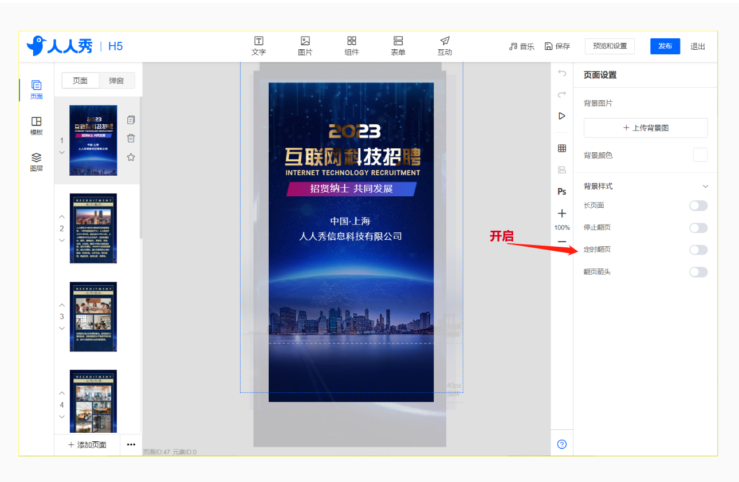
Task: Turn on the 定时翻页 switch
Action: pyautogui.click(x=698, y=250)
